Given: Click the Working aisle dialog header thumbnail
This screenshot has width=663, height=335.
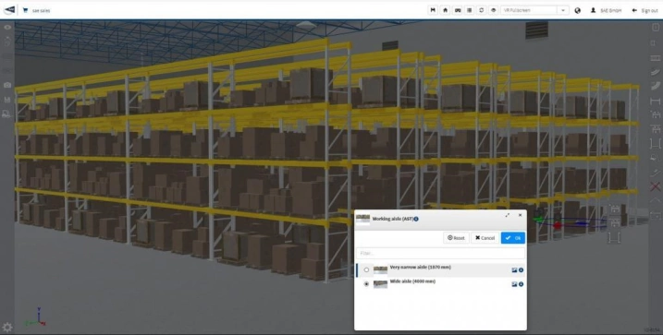Looking at the screenshot, I should coord(362,220).
